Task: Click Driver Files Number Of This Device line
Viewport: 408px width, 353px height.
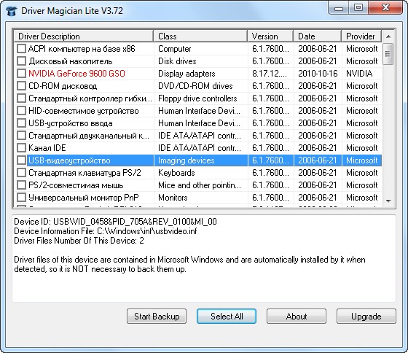Action: (79, 240)
